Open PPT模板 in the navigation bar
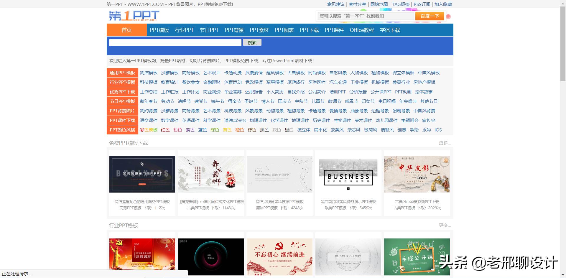 (x=159, y=30)
